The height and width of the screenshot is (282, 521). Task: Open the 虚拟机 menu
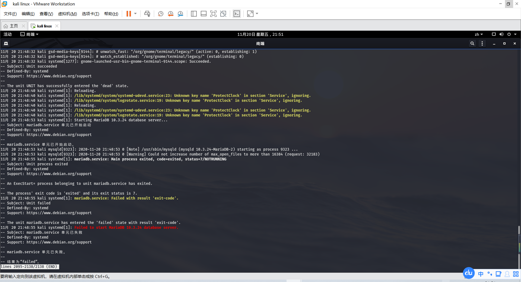tap(67, 14)
